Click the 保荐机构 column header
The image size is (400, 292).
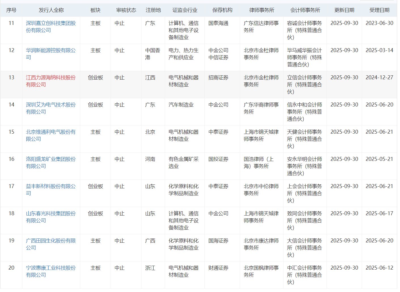point(222,10)
